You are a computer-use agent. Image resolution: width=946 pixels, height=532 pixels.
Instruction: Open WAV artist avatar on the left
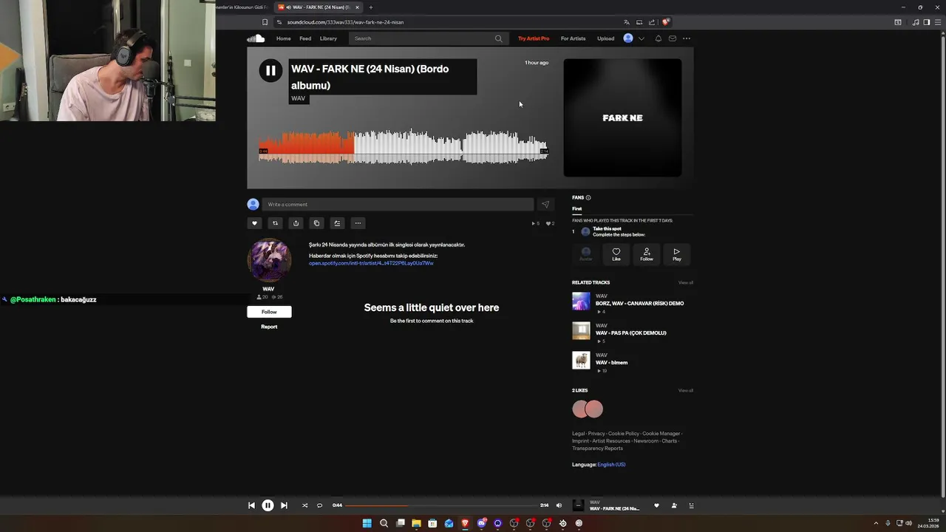pos(269,260)
